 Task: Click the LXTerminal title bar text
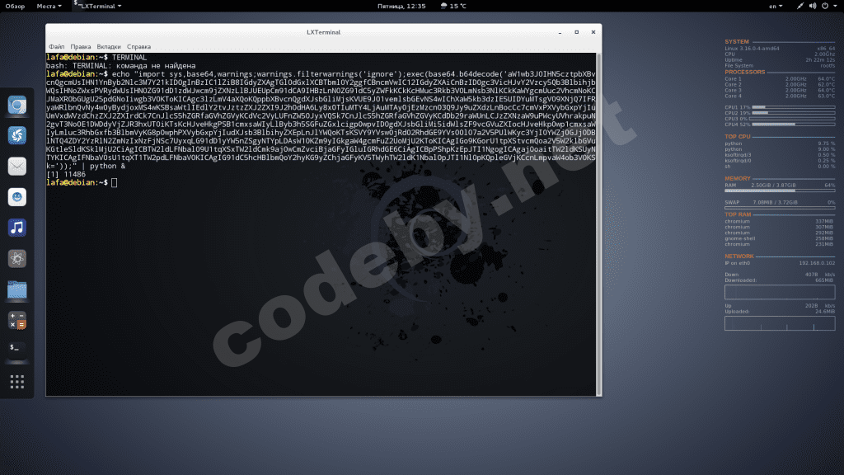(x=323, y=32)
